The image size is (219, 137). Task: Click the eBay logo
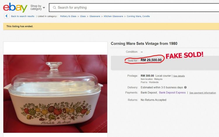(x=15, y=7)
